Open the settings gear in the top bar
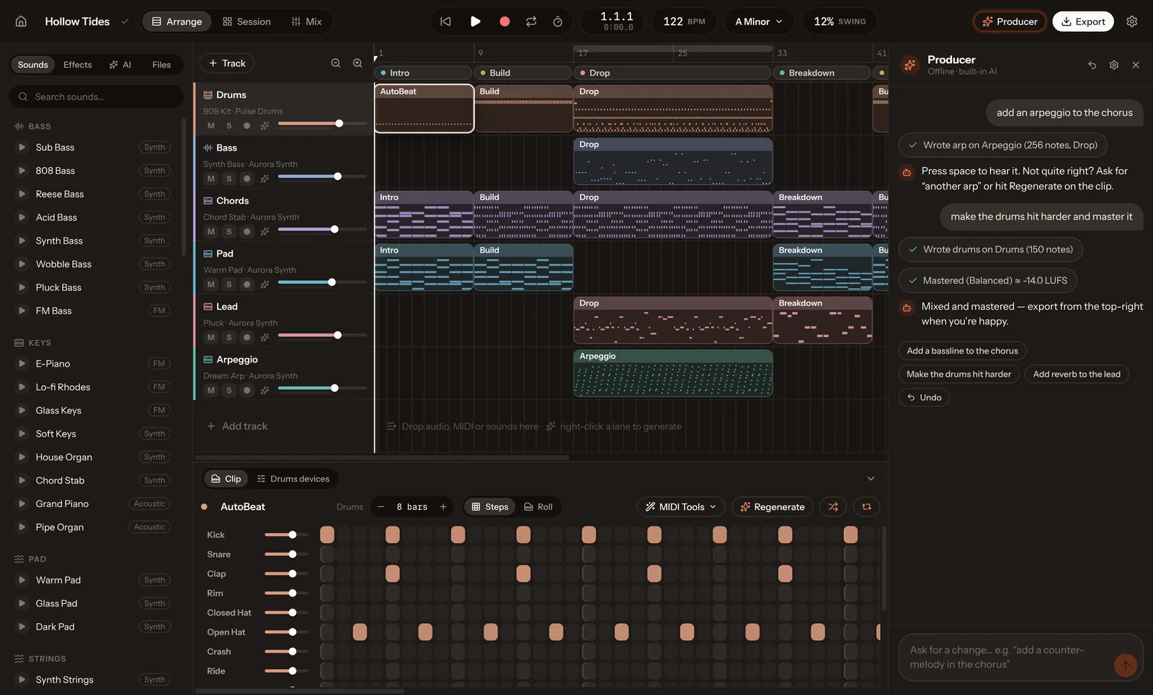 click(x=1132, y=22)
